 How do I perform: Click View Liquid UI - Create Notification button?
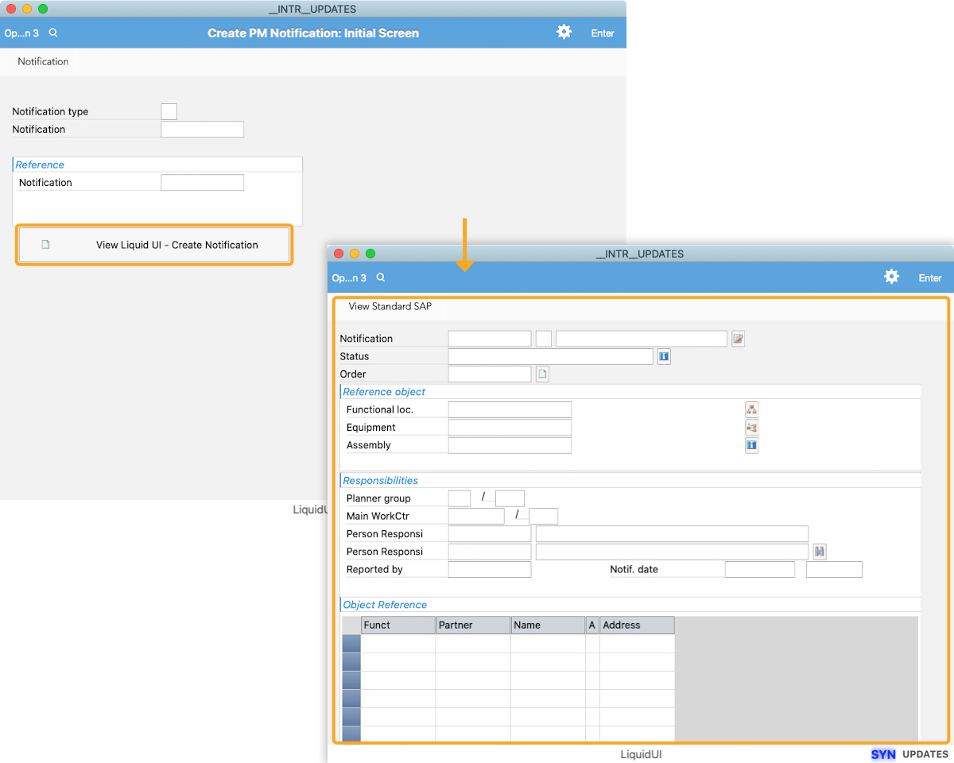click(154, 245)
